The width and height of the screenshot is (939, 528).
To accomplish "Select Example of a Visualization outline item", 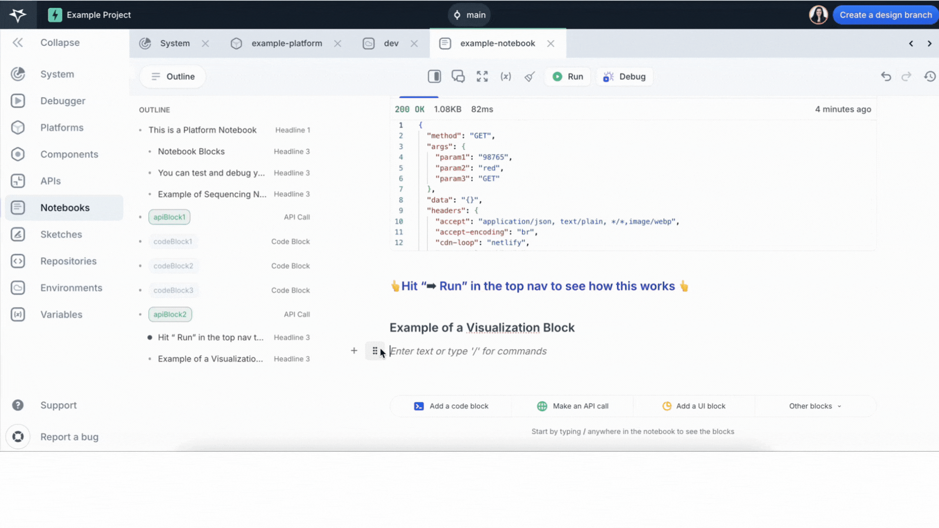I will (x=210, y=359).
